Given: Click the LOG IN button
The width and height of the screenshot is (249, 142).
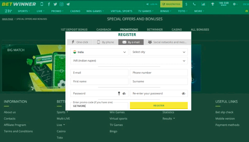Looking at the screenshot, I should point(152,4).
